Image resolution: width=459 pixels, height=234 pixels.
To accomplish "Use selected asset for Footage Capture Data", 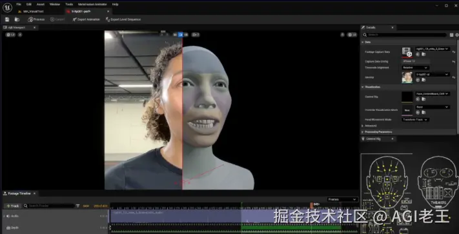I will click(418, 54).
